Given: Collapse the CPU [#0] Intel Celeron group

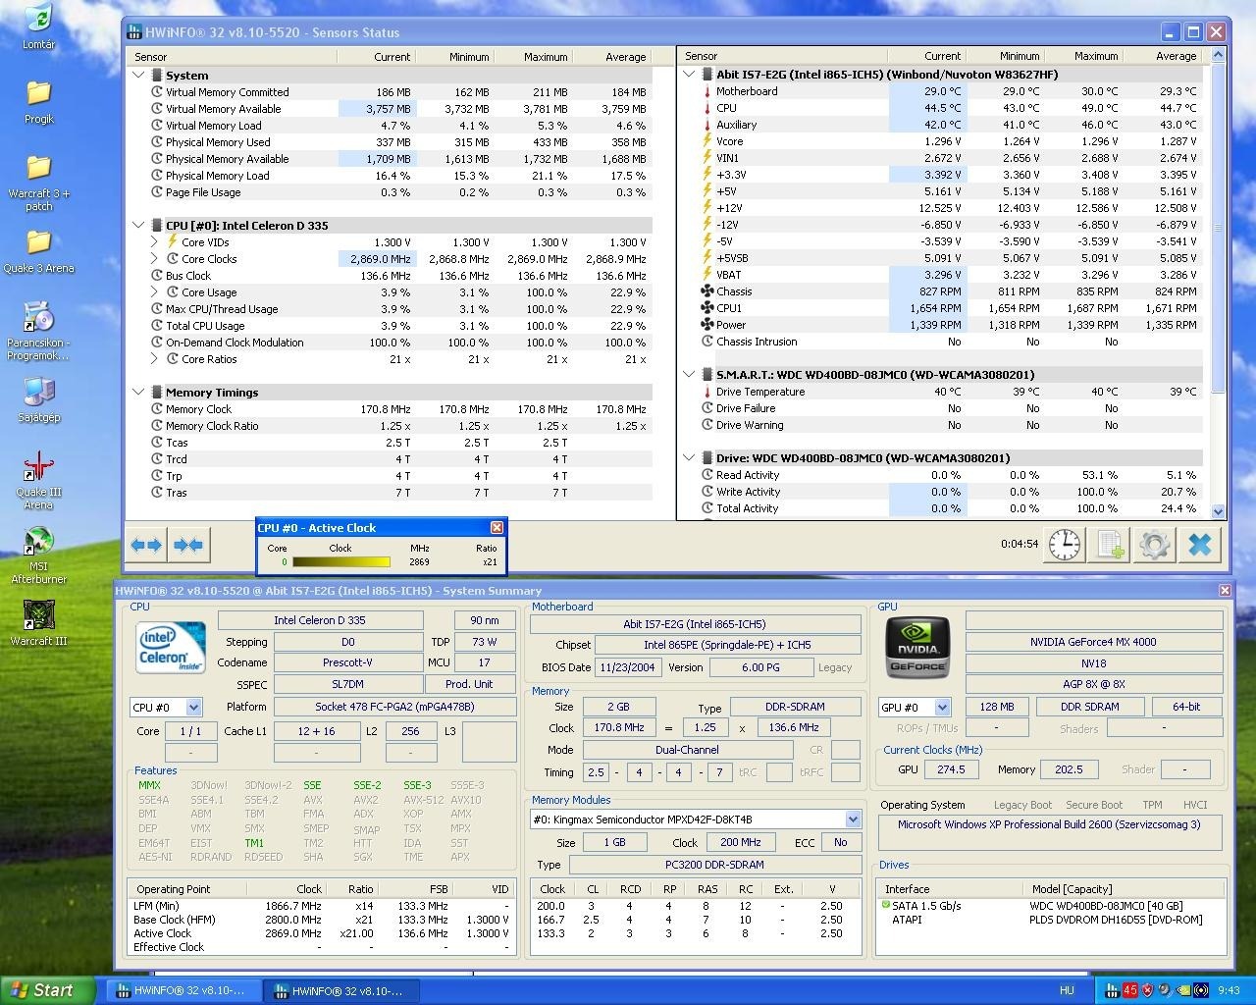Looking at the screenshot, I should point(138,225).
